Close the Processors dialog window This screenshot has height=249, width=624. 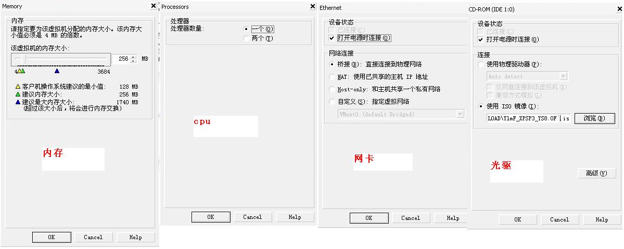[x=313, y=6]
